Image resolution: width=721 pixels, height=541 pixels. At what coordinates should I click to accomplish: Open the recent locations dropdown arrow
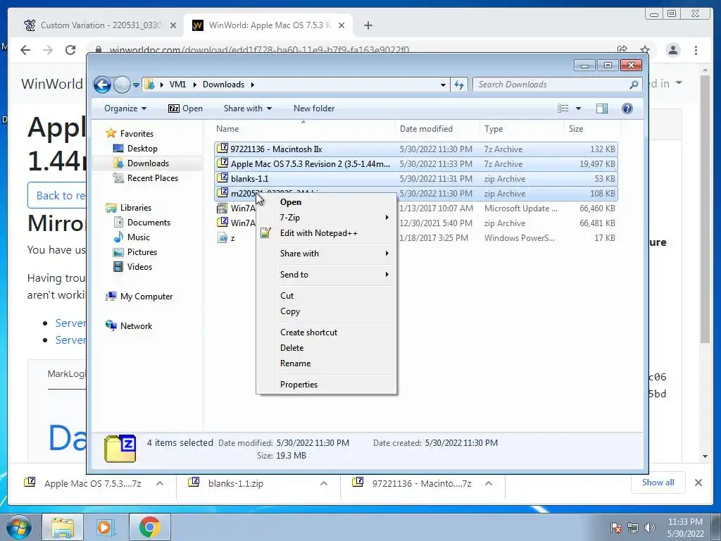(x=136, y=85)
